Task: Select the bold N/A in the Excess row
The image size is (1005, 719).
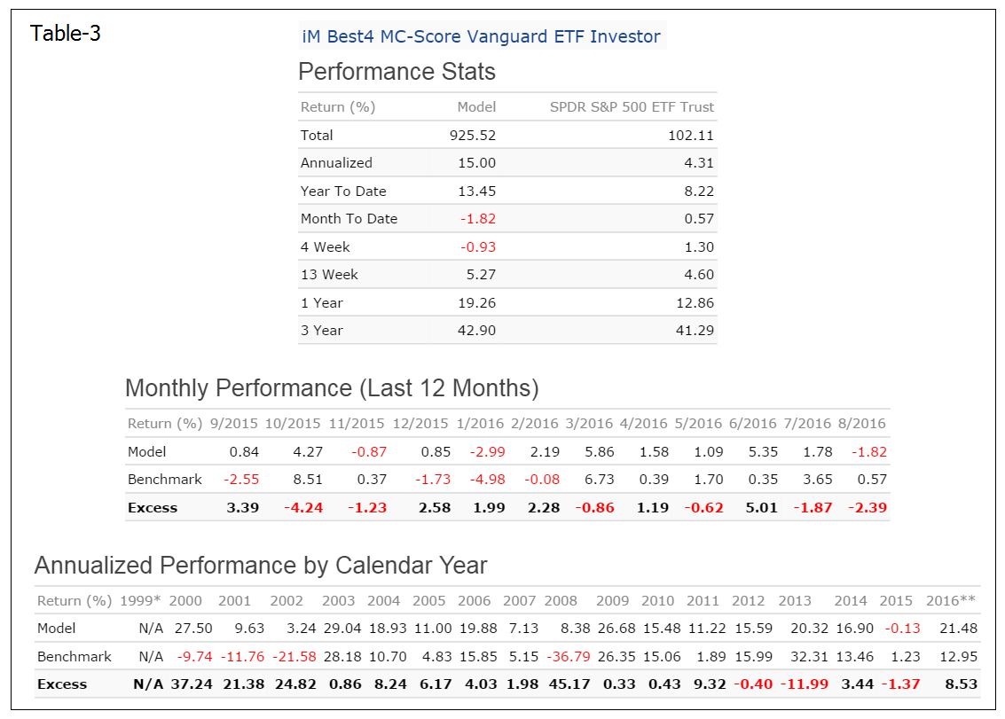Action: pyautogui.click(x=148, y=684)
